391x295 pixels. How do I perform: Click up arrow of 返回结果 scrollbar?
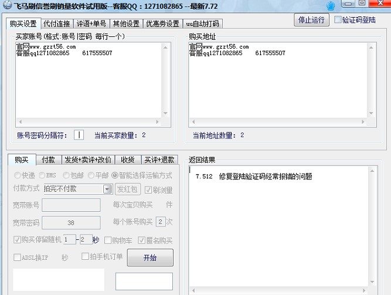(x=372, y=171)
